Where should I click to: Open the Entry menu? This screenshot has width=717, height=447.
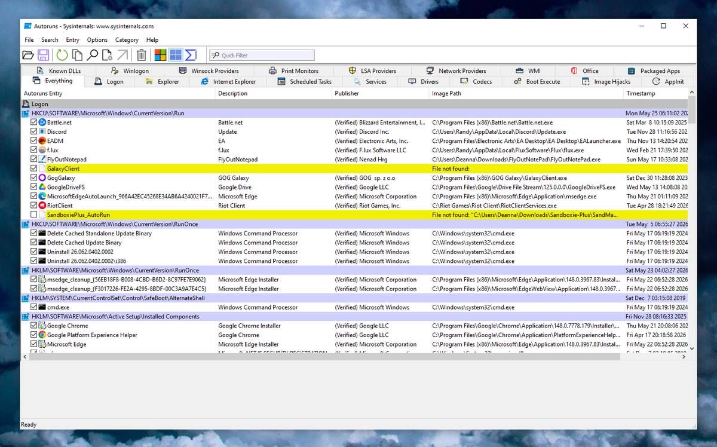point(72,40)
